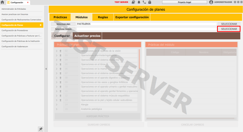243x132 pixels.
Task: Expand Operaciones en la mama
Action: [57, 69]
